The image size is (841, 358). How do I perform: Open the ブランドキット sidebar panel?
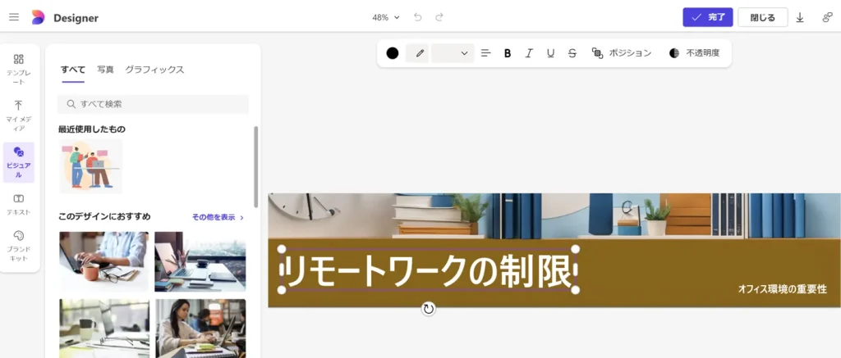(18, 246)
